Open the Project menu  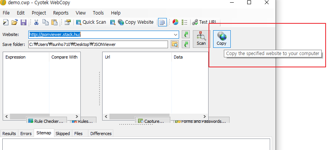pyautogui.click(x=39, y=13)
